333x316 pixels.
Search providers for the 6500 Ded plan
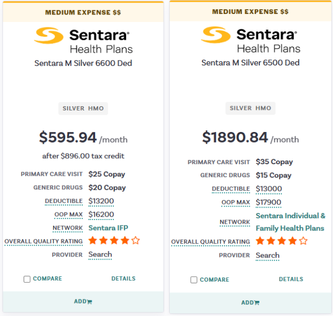pos(267,255)
